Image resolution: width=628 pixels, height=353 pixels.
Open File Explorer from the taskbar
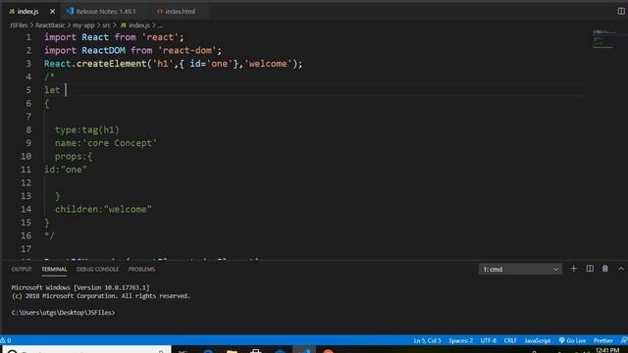232,351
